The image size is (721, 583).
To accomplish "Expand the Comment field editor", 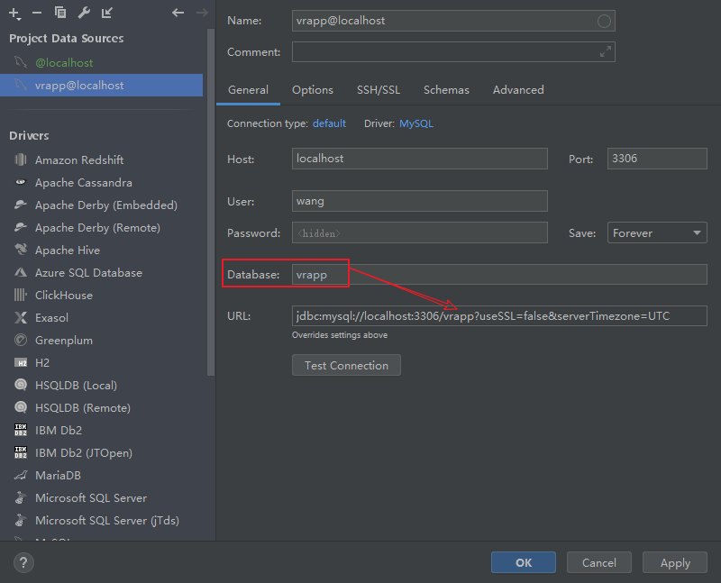I will coord(604,52).
